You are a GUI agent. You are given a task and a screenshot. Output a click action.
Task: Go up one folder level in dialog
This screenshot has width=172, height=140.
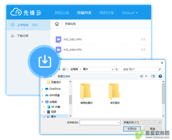click(x=59, y=69)
